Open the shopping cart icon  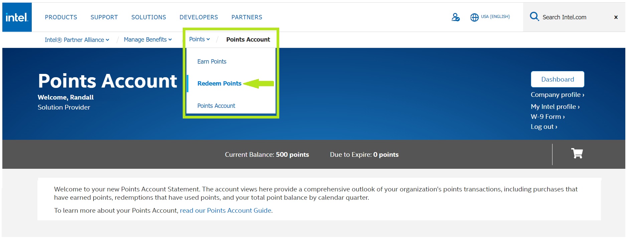(x=577, y=153)
